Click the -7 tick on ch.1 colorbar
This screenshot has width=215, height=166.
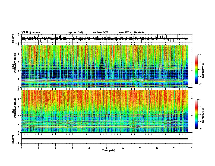tap(200, 84)
